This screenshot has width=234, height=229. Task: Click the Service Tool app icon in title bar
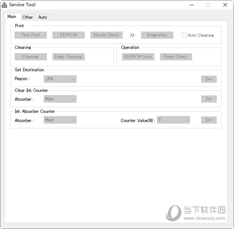pos(4,5)
